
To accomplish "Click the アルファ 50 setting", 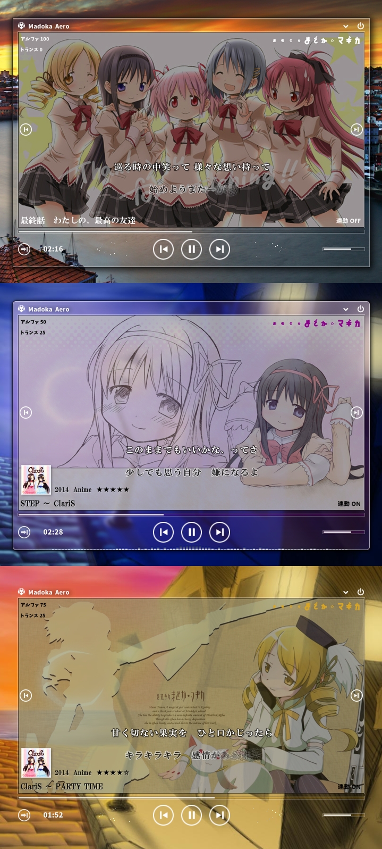I will point(33,322).
